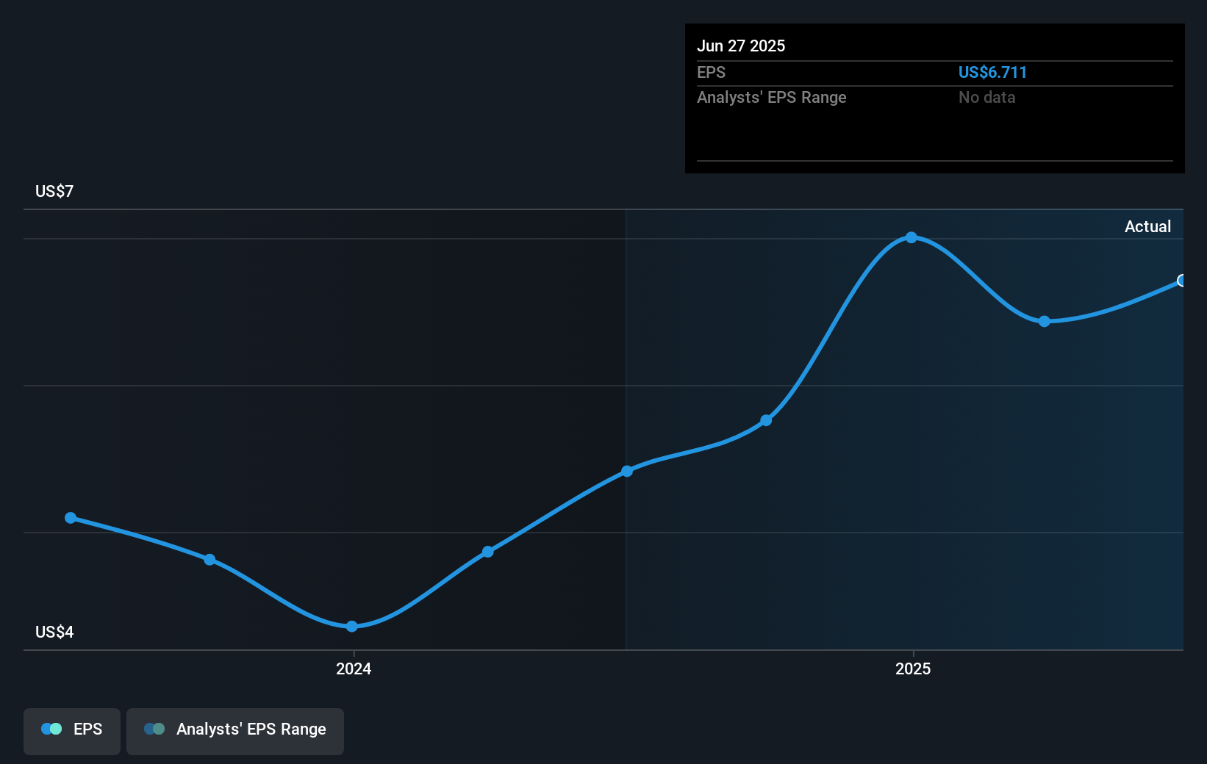1207x764 pixels.
Task: Select the EPS dip point after 2025
Action: [1045, 321]
